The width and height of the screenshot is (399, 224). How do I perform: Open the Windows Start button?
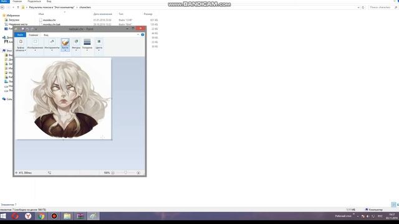click(x=3, y=216)
